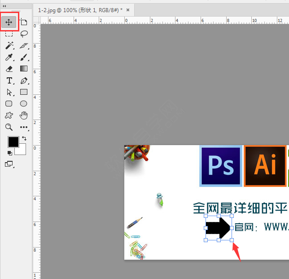Collapse the tools panel double-arrow

click(x=4, y=6)
